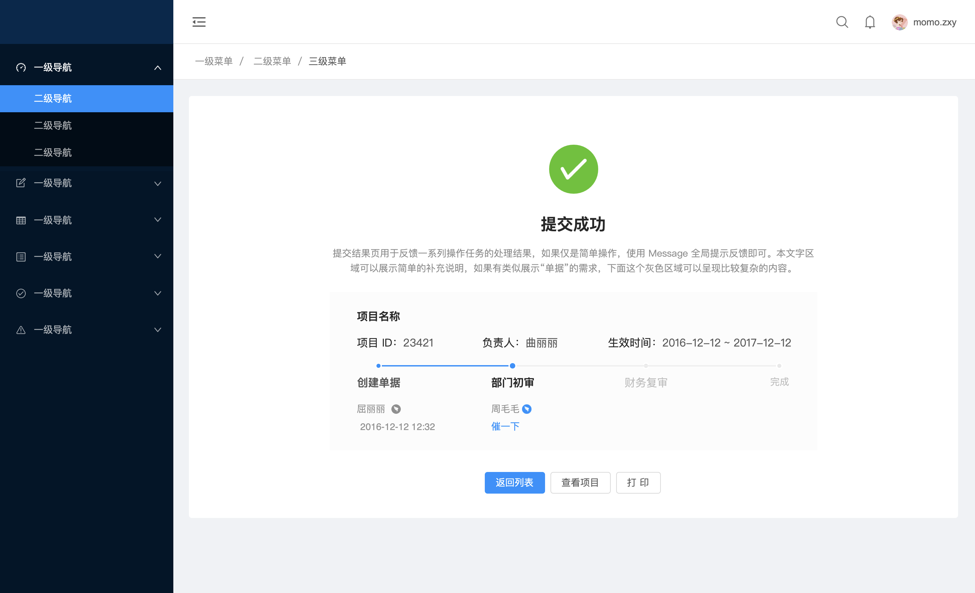Click the sidebar collapse menu icon
Screen dimensions: 975x593
click(199, 22)
